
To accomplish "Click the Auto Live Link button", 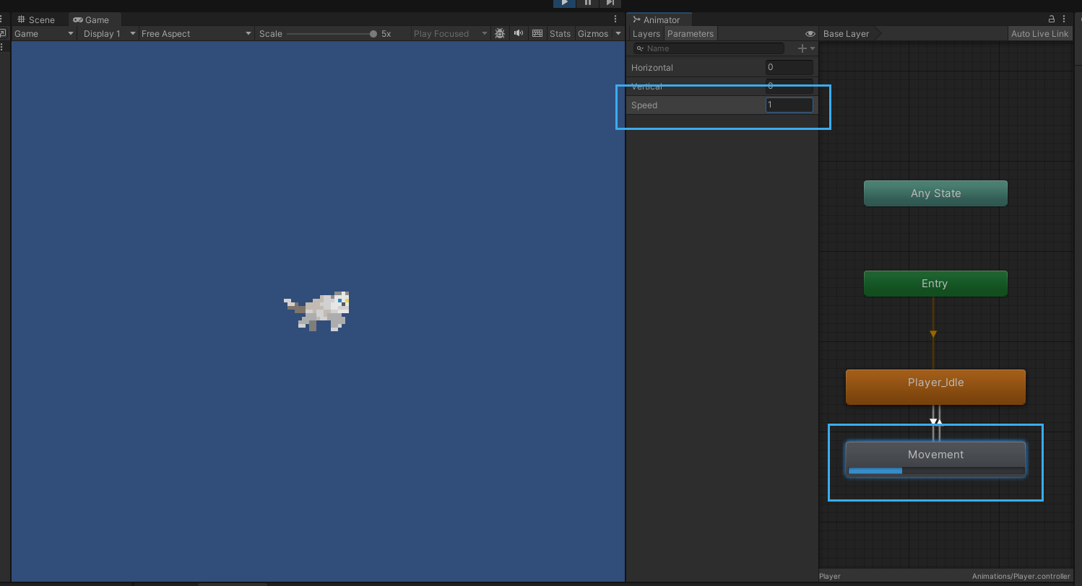I will 1039,34.
